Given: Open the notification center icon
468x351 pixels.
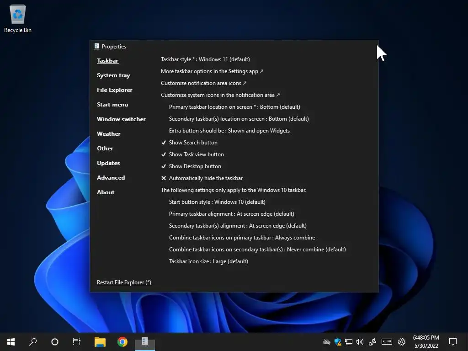Looking at the screenshot, I should click(453, 342).
